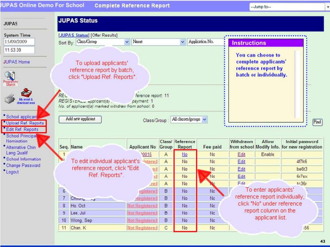Click Reference Report No for Ho, Oct
This screenshot has height=247, width=330.
coord(185,206)
